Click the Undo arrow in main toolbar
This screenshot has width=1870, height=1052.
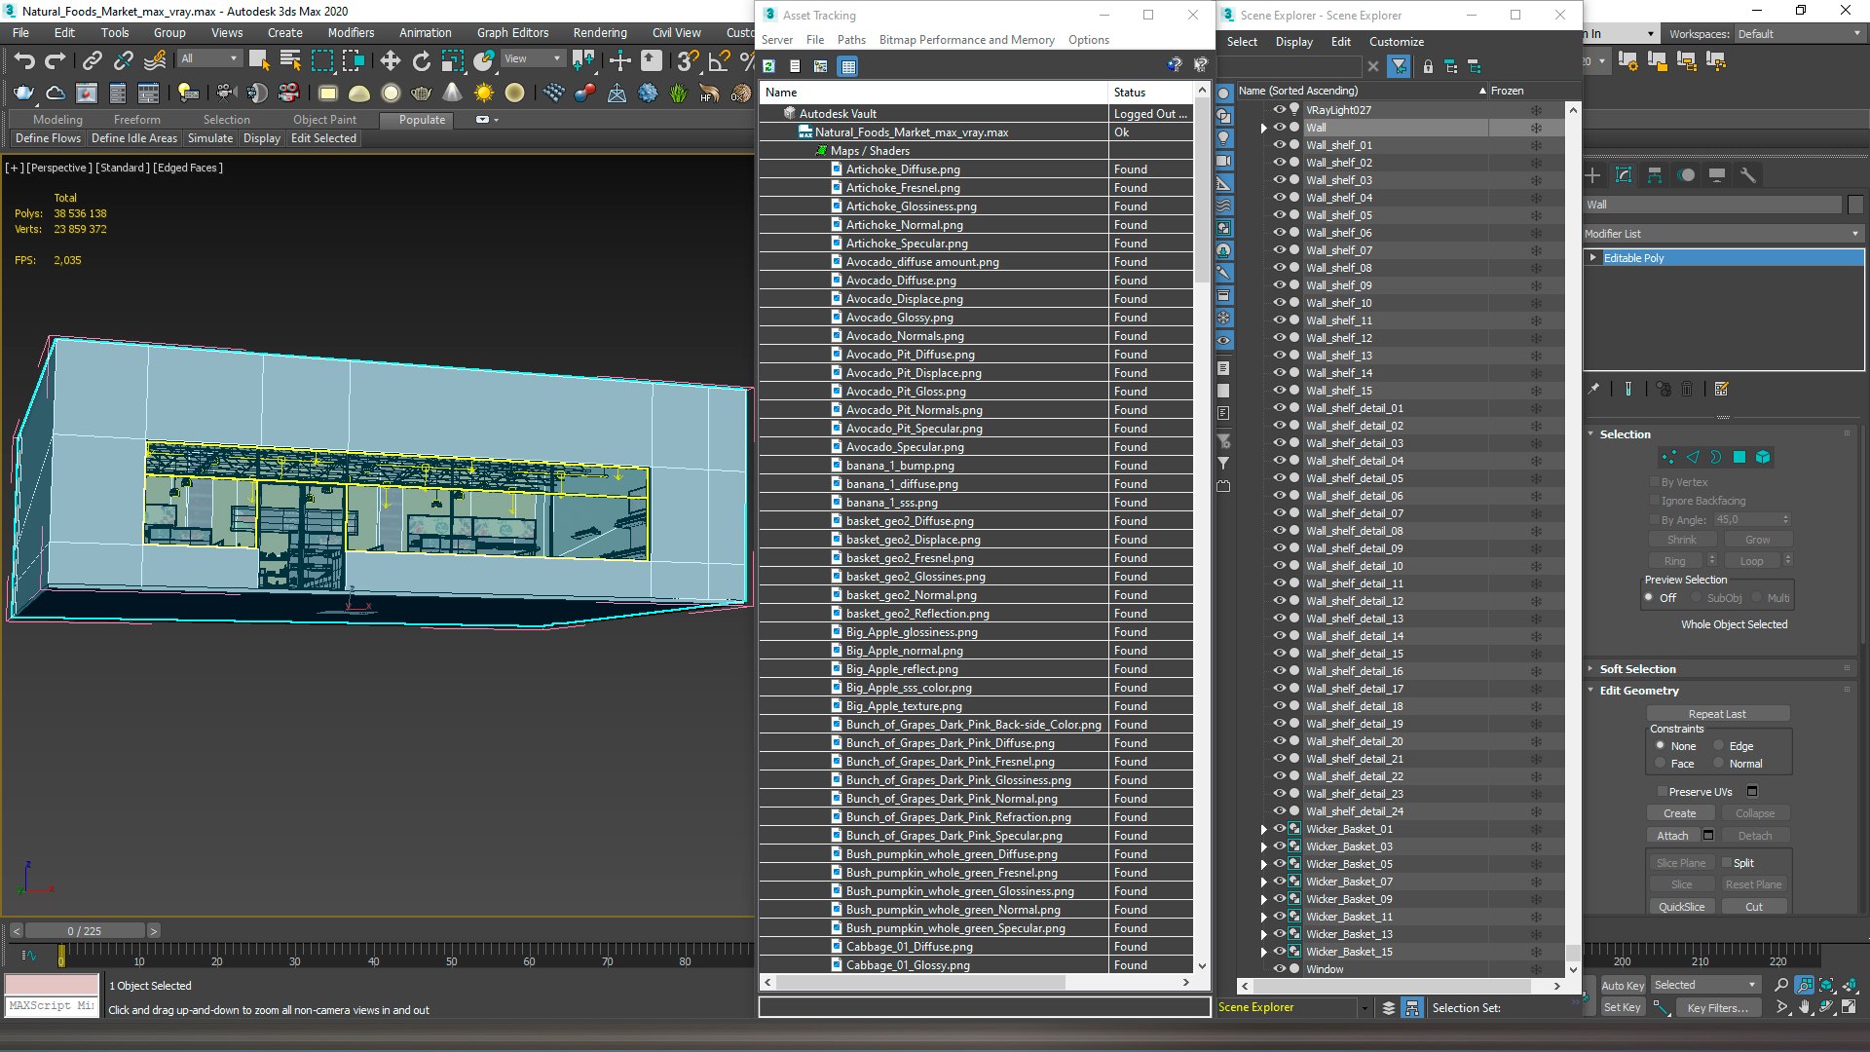(24, 60)
